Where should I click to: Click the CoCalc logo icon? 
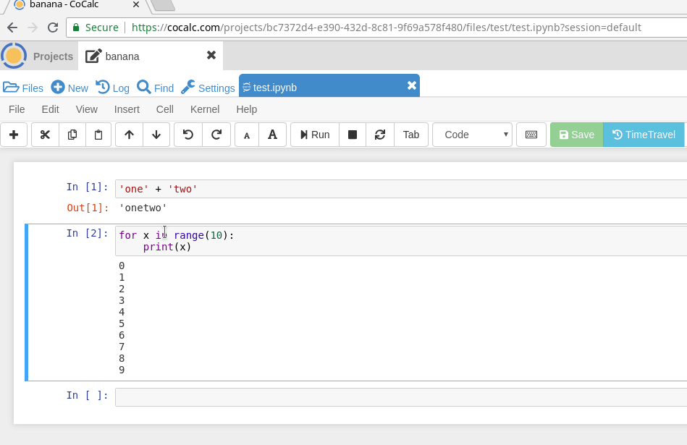(14, 56)
